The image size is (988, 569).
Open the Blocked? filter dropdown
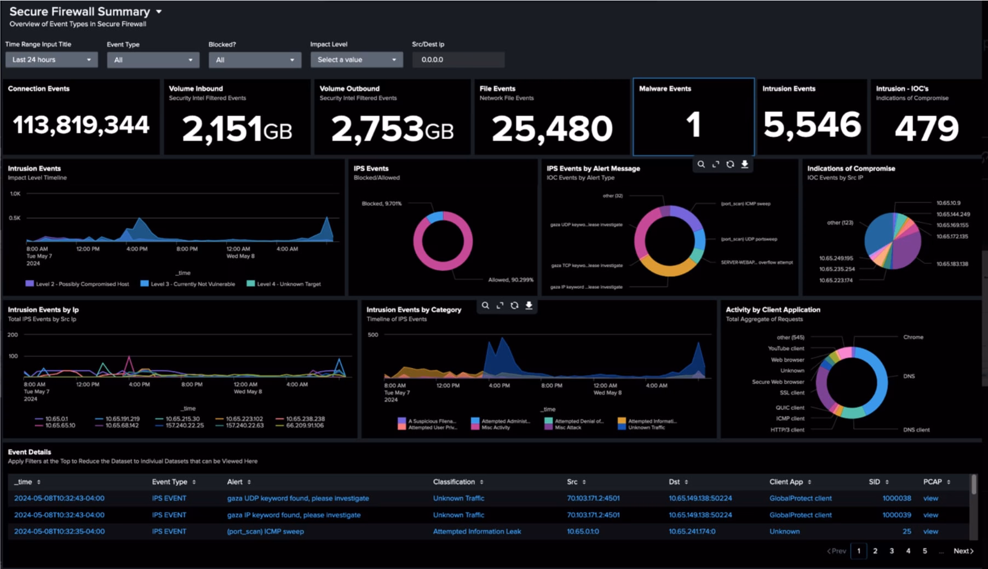pos(255,60)
